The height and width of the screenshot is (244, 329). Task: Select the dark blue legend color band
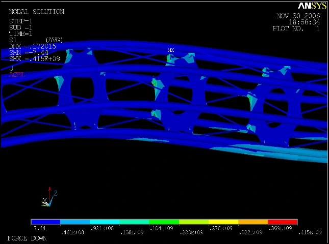[x=45, y=222]
